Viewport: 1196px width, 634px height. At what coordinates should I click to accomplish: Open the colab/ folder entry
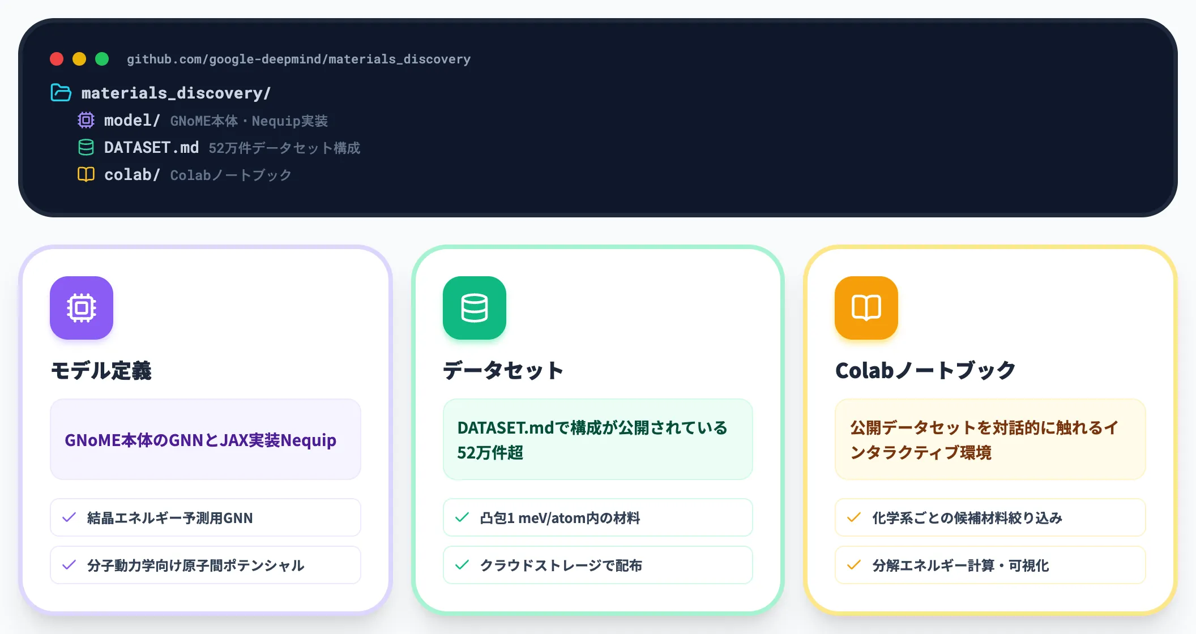[132, 174]
